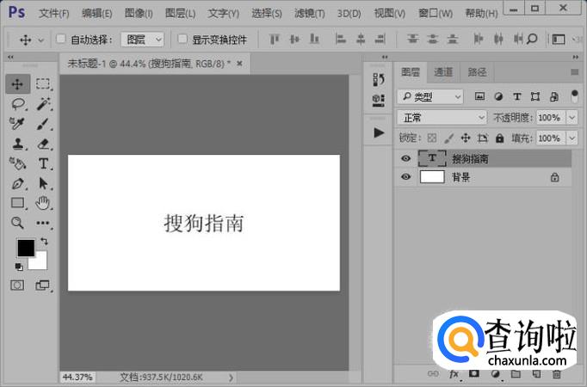
Task: Select the Lasso tool
Action: (17, 104)
